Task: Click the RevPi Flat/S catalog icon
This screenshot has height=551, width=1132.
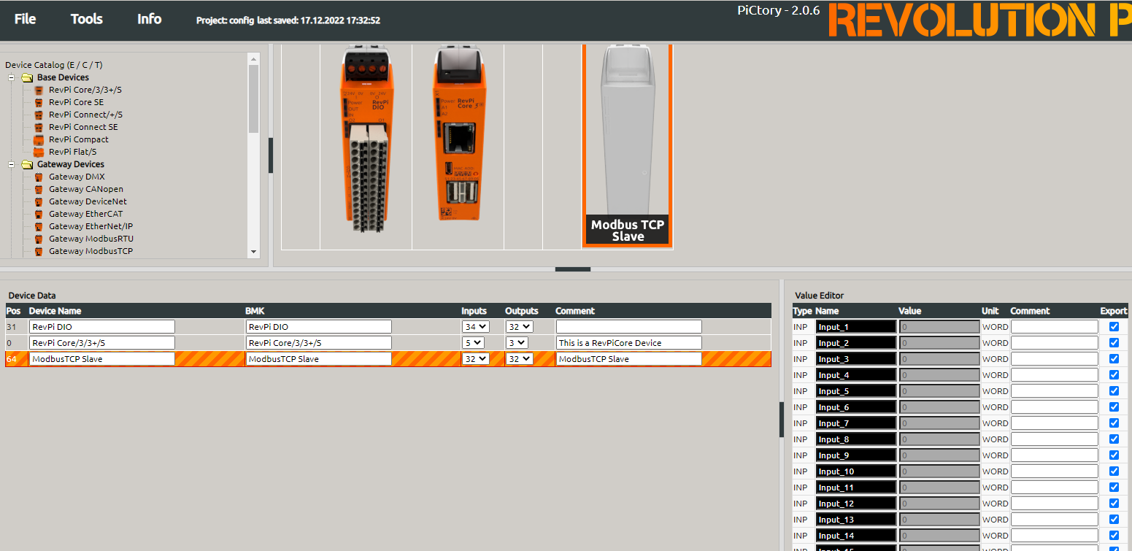Action: click(39, 152)
